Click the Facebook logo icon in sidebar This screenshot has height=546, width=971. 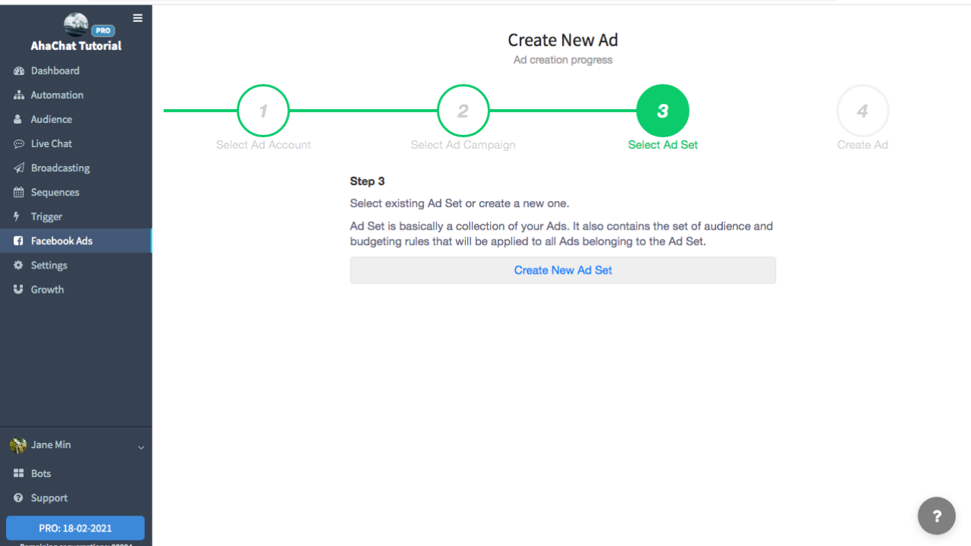18,240
